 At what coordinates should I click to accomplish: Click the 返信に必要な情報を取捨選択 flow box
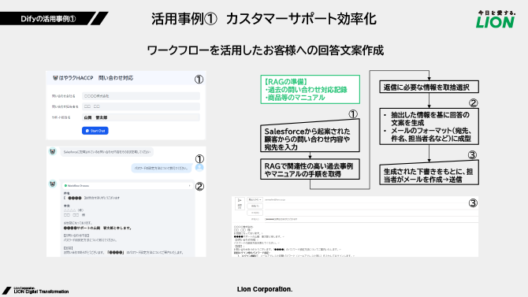[429, 87]
